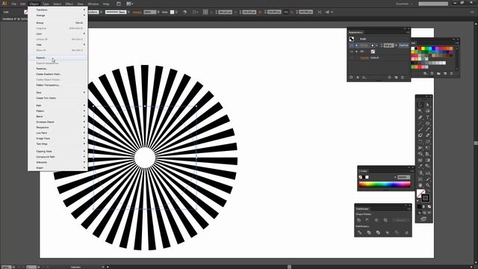
Task: Swap fill and stroke colors
Action: click(x=428, y=191)
